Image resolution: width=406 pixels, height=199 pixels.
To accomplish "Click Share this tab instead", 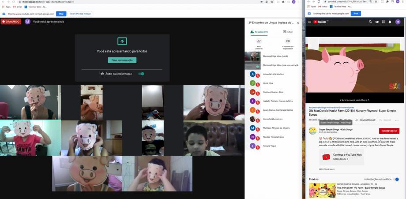I will [x=80, y=14].
